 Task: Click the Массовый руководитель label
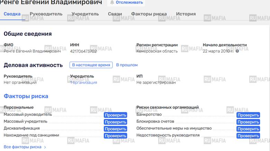tap(28, 114)
